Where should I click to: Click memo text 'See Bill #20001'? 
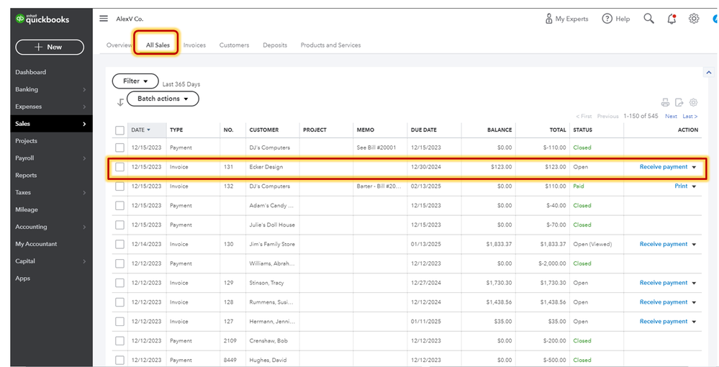click(376, 148)
